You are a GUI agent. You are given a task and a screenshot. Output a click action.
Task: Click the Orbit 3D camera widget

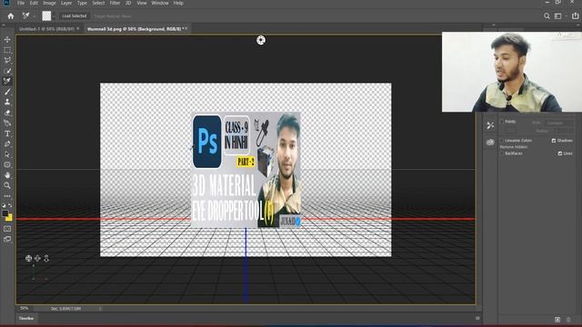point(28,258)
